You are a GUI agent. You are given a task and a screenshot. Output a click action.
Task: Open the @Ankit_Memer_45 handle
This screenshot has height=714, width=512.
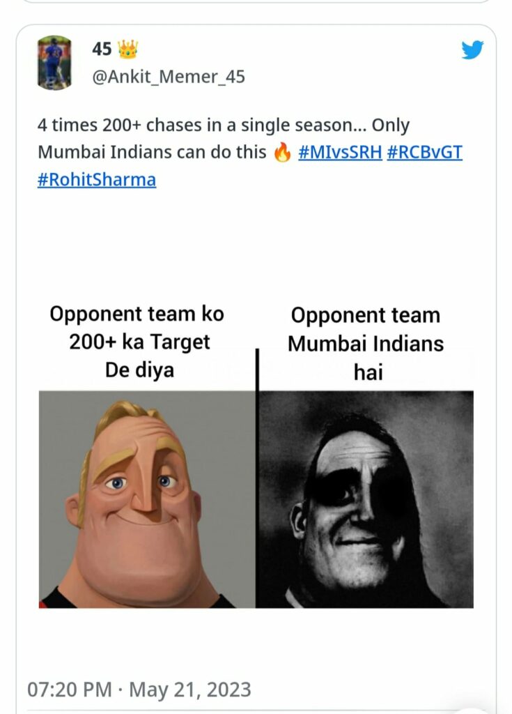click(x=169, y=77)
